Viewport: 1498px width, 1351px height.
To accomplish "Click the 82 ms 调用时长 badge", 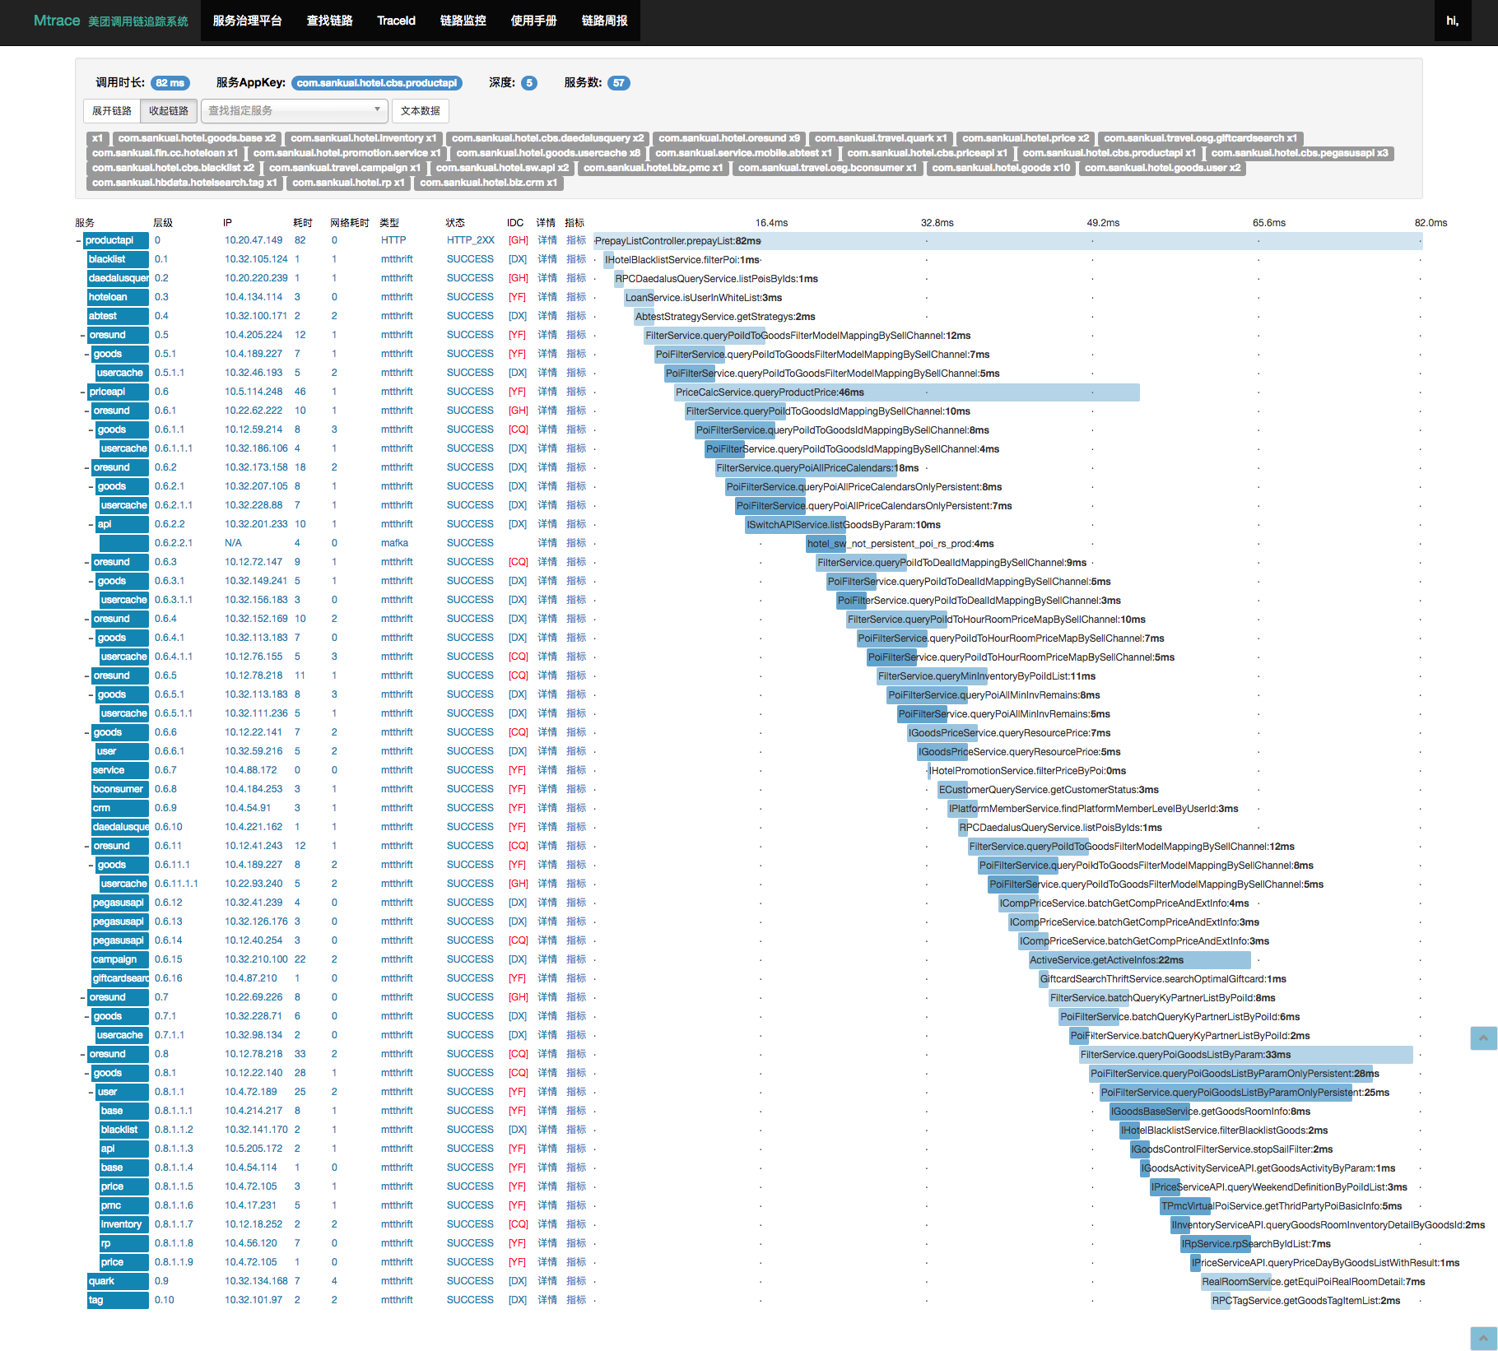I will [170, 83].
